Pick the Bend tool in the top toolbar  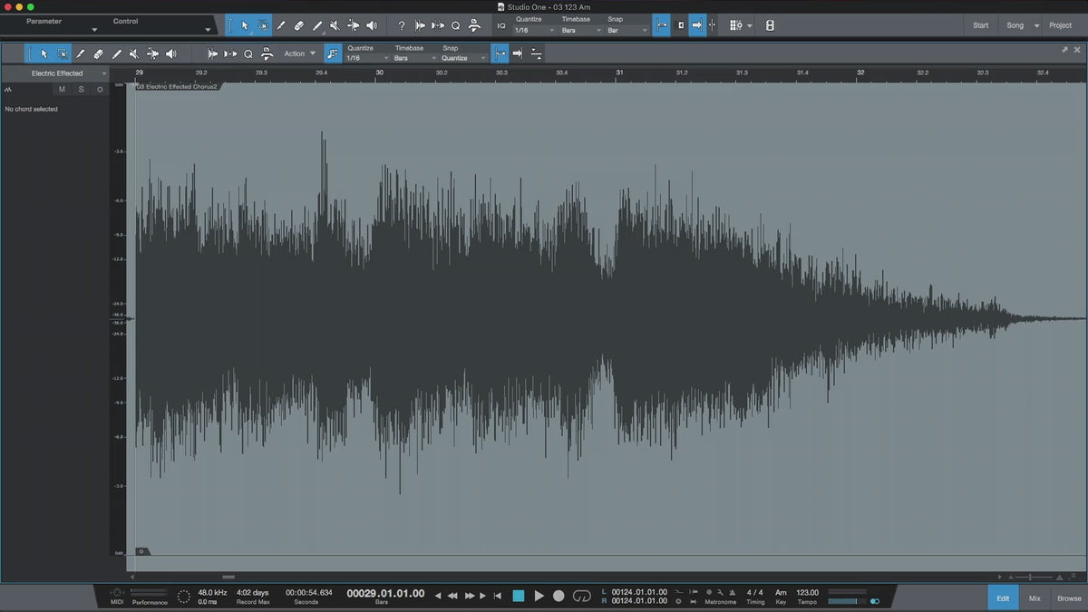(x=353, y=25)
